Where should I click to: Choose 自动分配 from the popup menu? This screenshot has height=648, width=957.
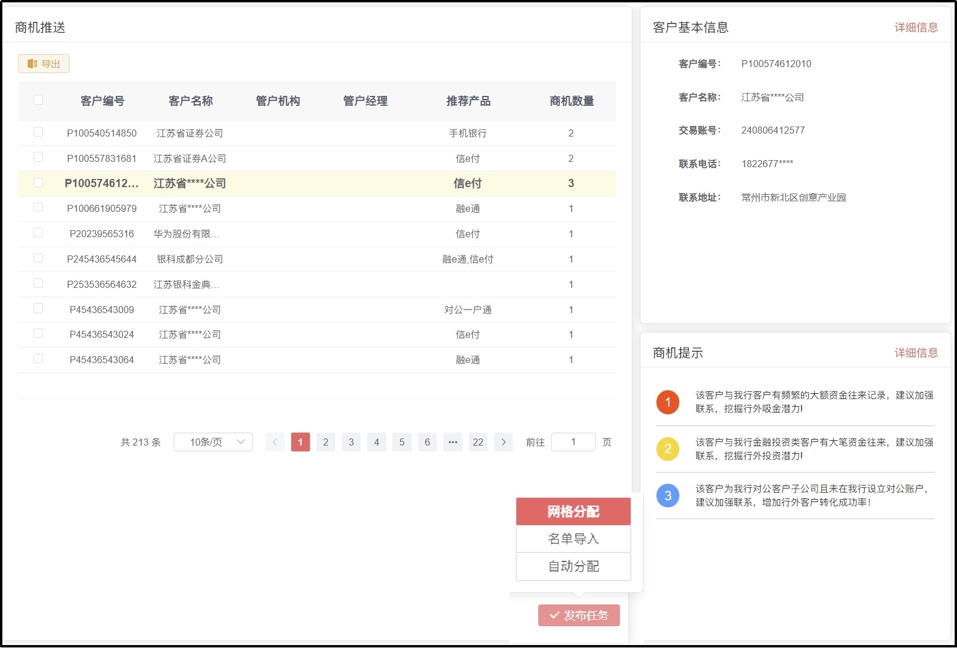coord(573,567)
